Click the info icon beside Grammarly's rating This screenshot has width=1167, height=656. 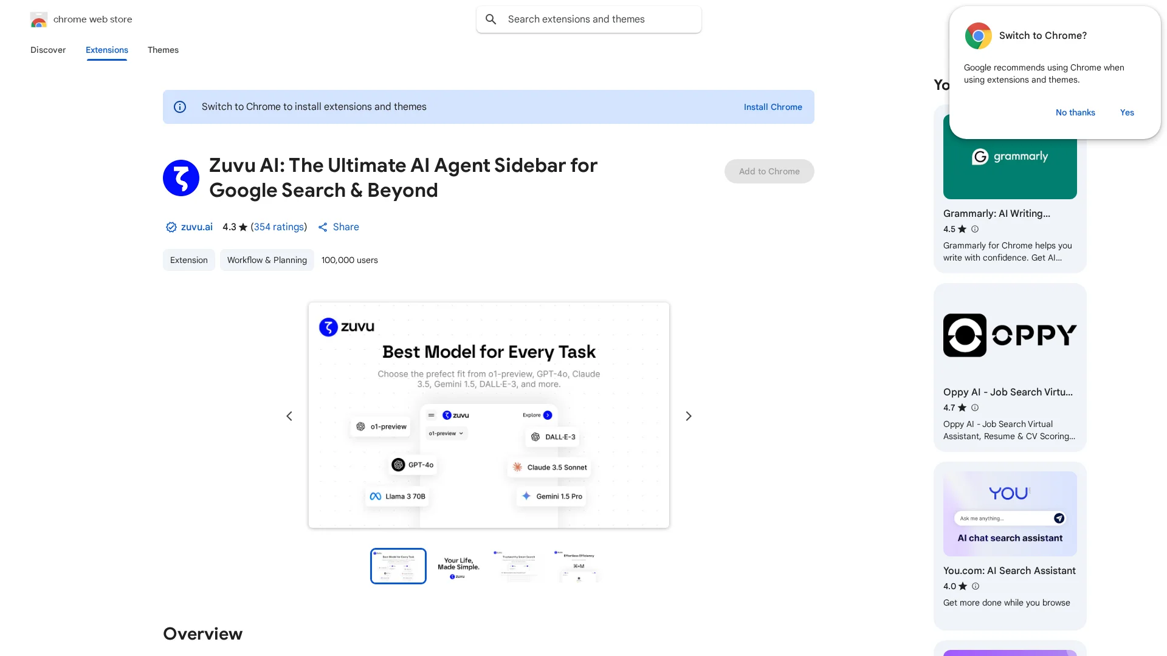[975, 229]
